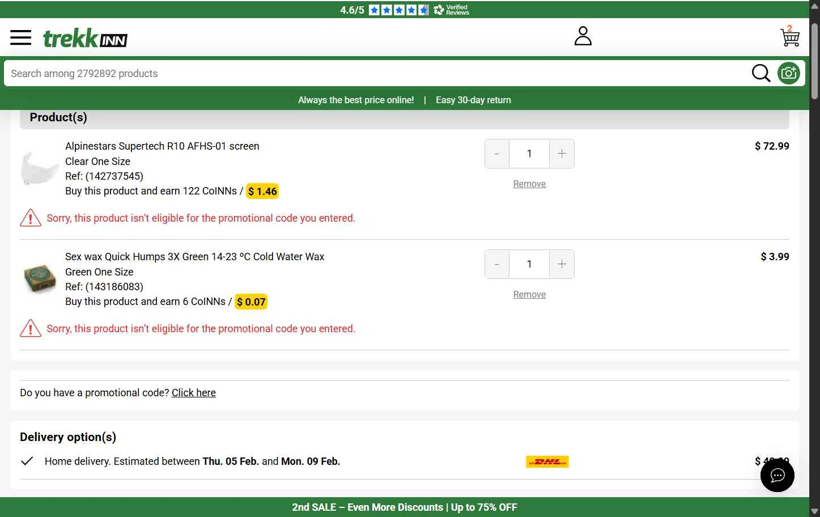The image size is (820, 517).
Task: Increase quantity of Sex wax Quick Humps
Action: (x=562, y=264)
